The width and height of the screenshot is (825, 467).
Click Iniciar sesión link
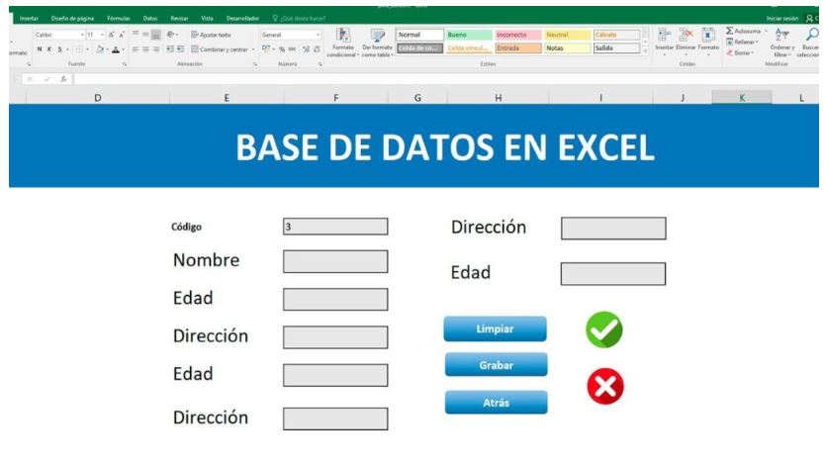click(x=782, y=19)
